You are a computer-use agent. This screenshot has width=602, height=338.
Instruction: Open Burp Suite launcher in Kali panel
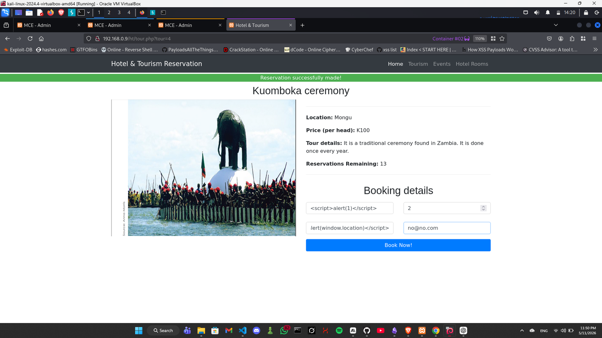click(x=71, y=12)
